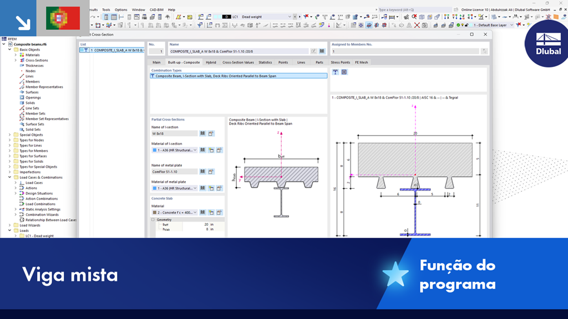568x319 pixels.
Task: Click the hslab value 8 field
Action: point(196,229)
